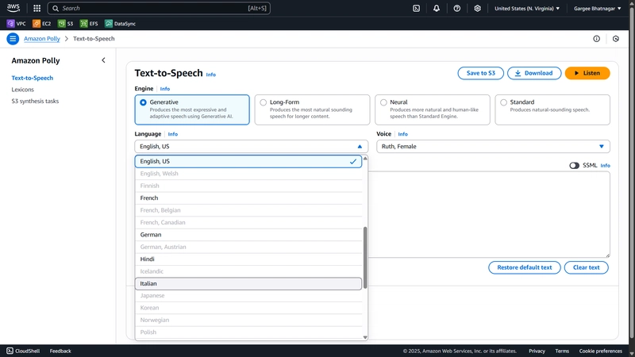
Task: Click the language list scroll down arrow
Action: pos(365,337)
